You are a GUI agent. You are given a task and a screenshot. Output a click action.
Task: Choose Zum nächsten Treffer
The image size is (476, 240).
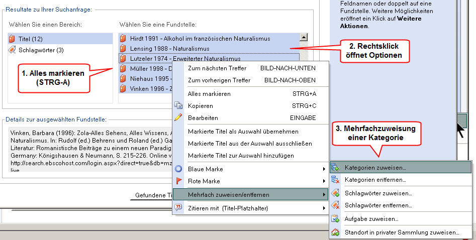tap(251, 68)
